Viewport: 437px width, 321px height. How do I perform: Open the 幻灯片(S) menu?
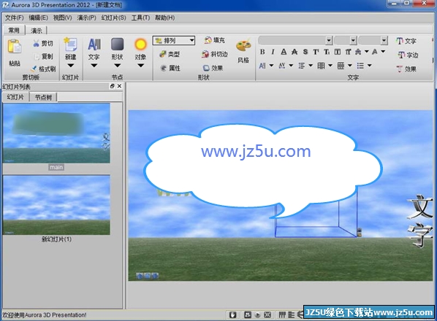click(x=113, y=18)
